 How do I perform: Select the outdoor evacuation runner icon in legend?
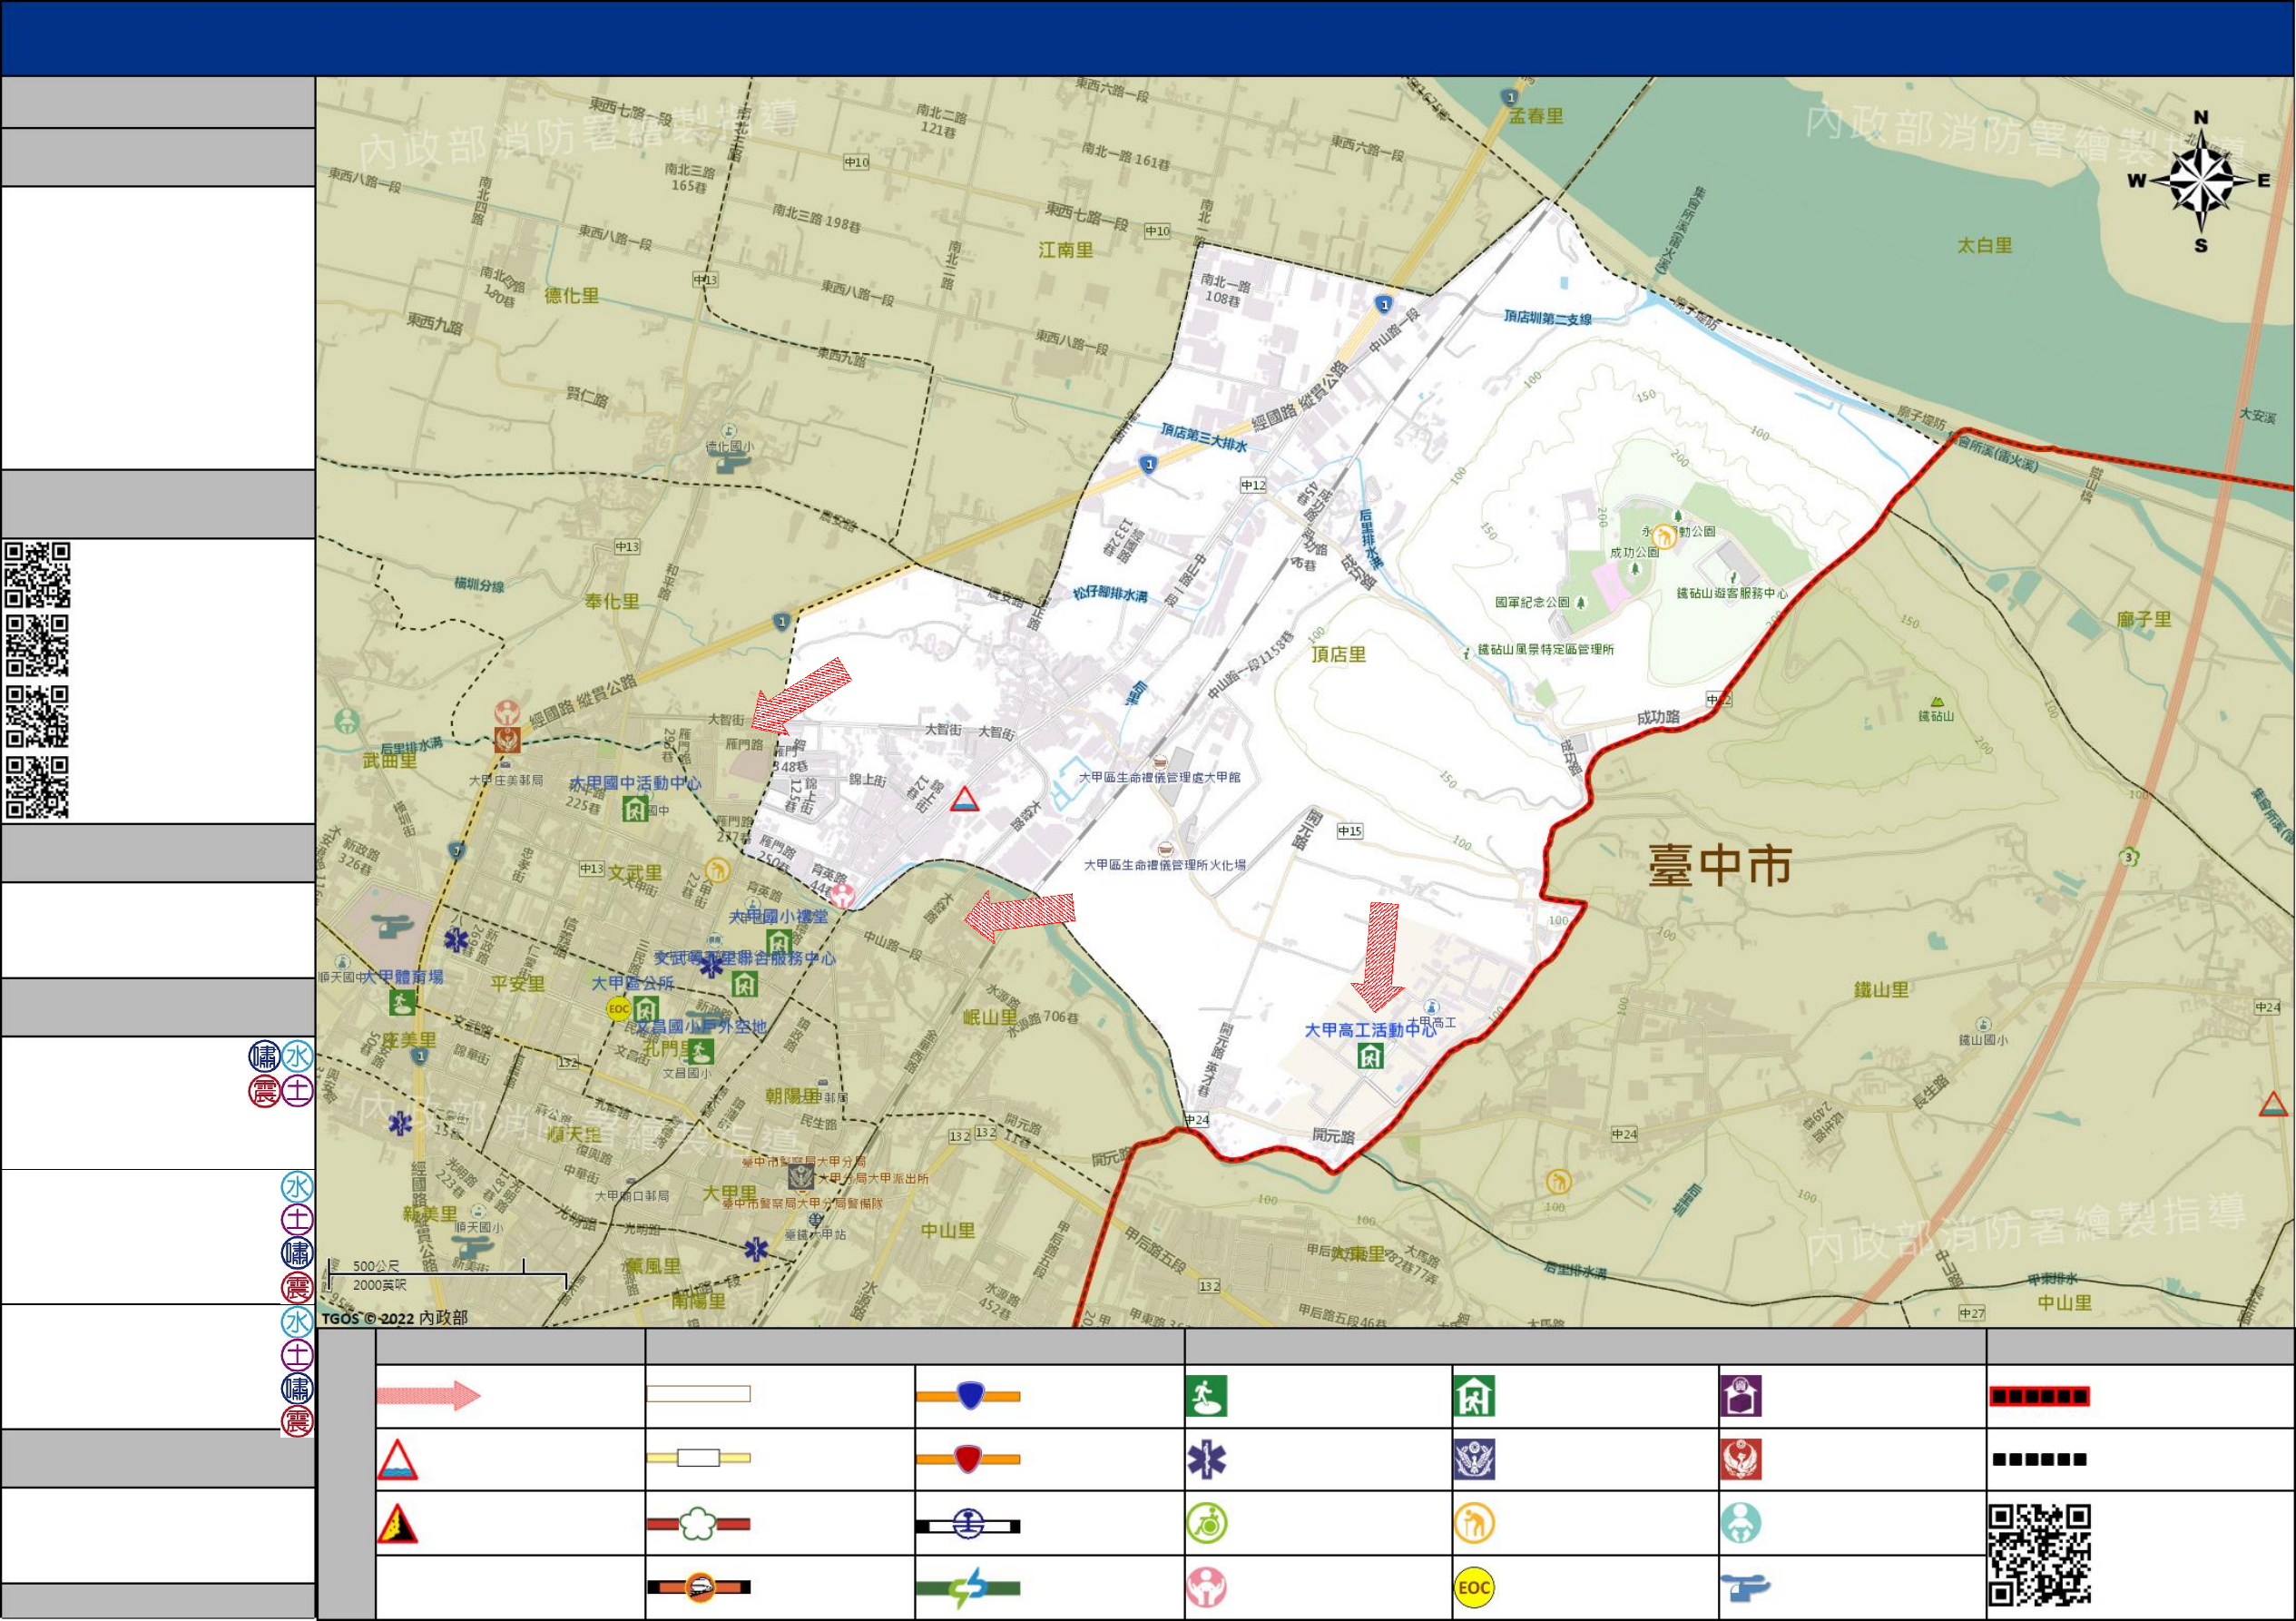point(1207,1397)
